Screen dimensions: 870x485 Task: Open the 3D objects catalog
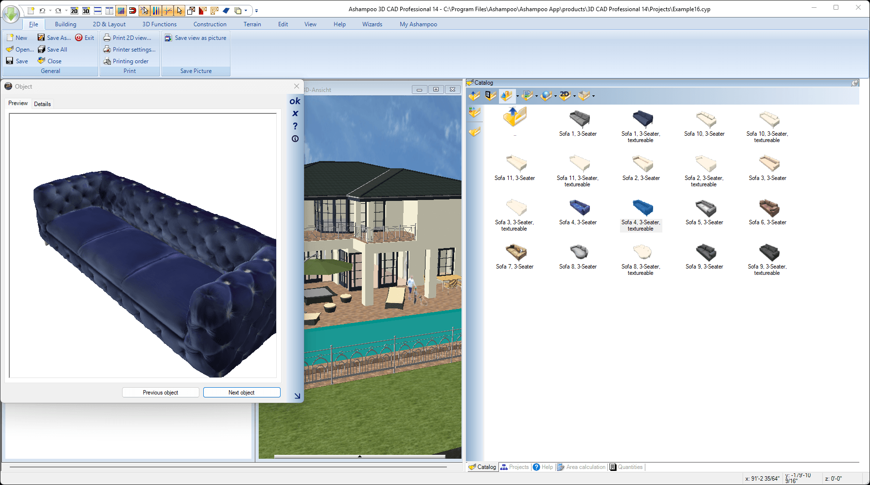pyautogui.click(x=506, y=95)
